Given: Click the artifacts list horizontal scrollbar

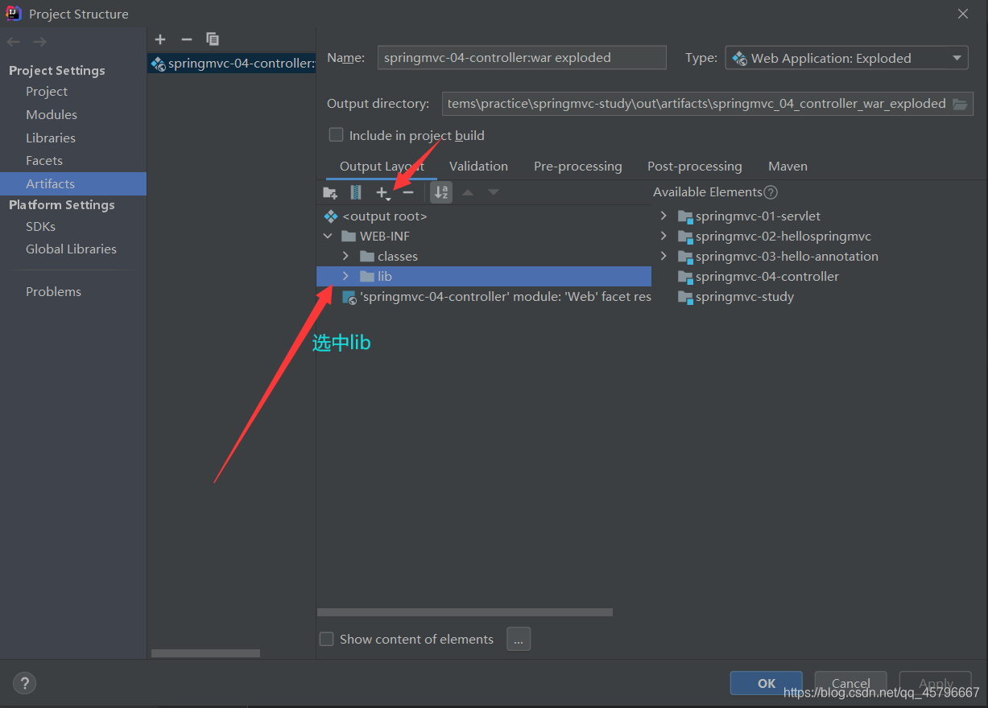Looking at the screenshot, I should (x=205, y=653).
